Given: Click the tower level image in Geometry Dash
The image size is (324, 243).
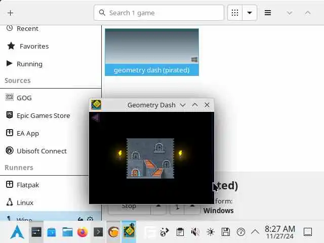Looking at the screenshot, I should click(x=150, y=158).
